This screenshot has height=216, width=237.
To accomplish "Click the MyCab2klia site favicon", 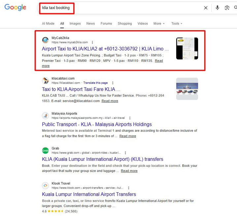I will [45, 40].
